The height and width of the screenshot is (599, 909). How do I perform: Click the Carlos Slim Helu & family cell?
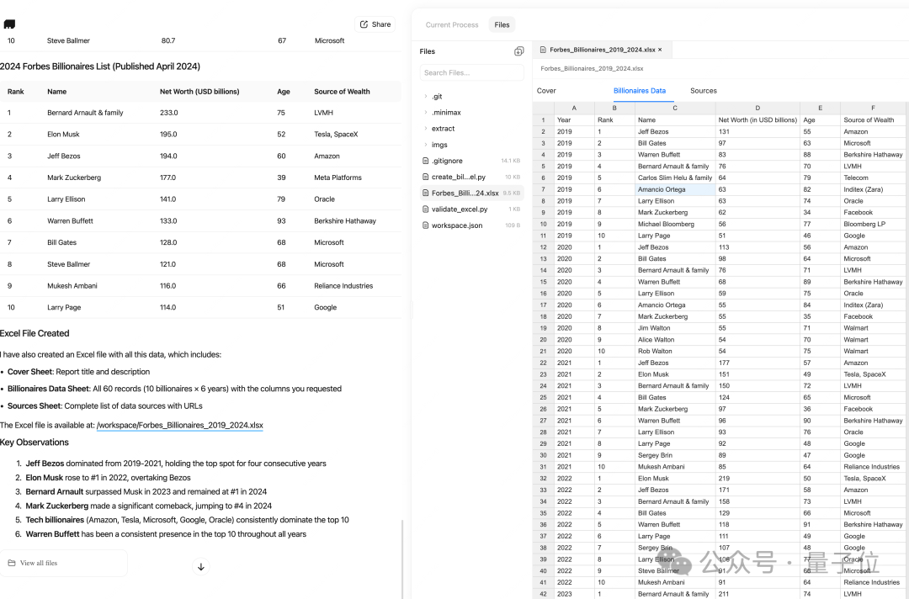pyautogui.click(x=675, y=178)
